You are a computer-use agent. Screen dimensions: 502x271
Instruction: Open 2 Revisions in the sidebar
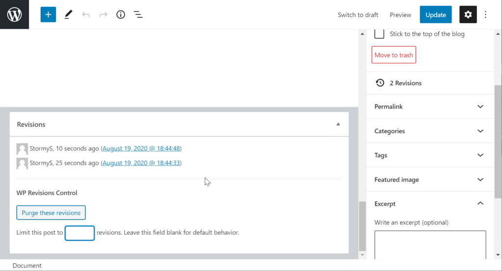pyautogui.click(x=405, y=83)
